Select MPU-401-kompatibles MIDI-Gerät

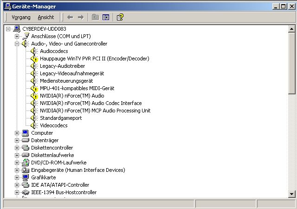[x=77, y=88]
